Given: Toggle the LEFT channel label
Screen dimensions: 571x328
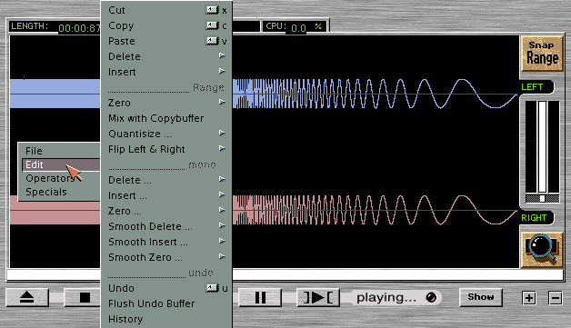Looking at the screenshot, I should click(x=534, y=87).
